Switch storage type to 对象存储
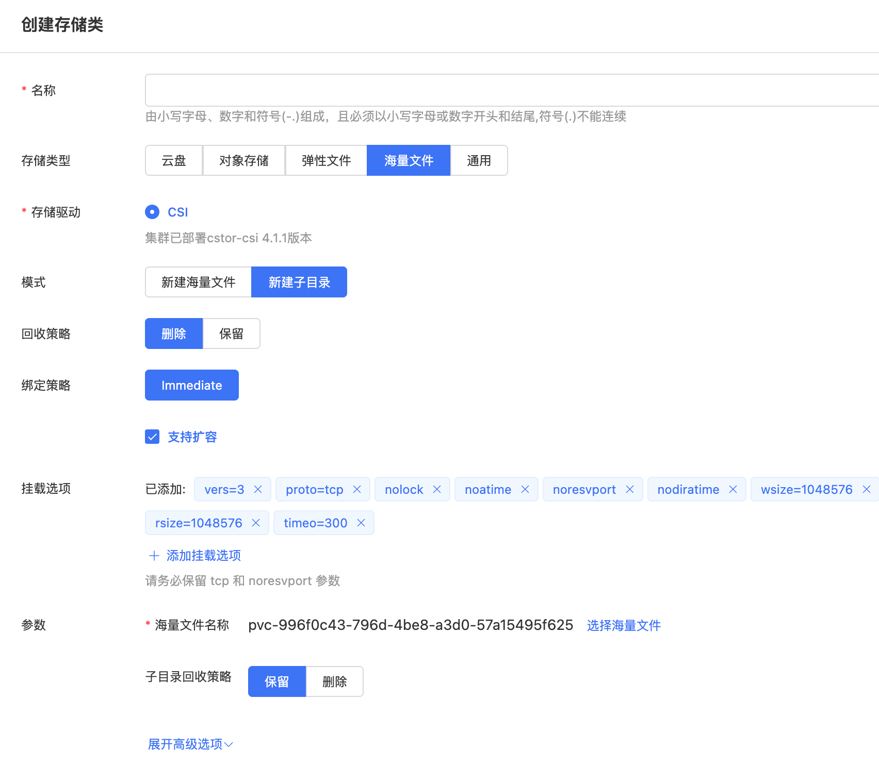Screen dimensions: 879x766 pos(243,160)
